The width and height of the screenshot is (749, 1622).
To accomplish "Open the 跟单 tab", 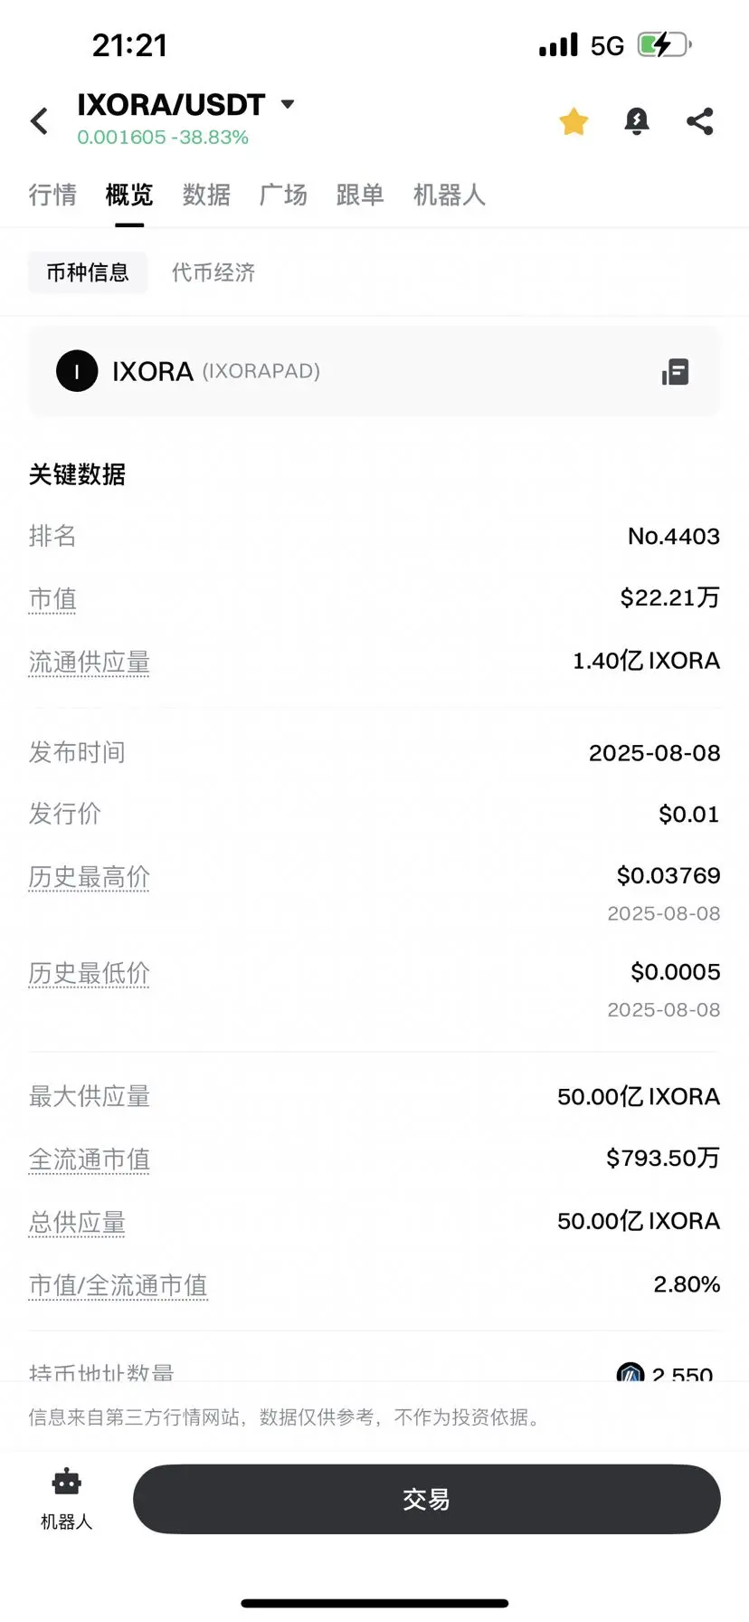I will [360, 195].
